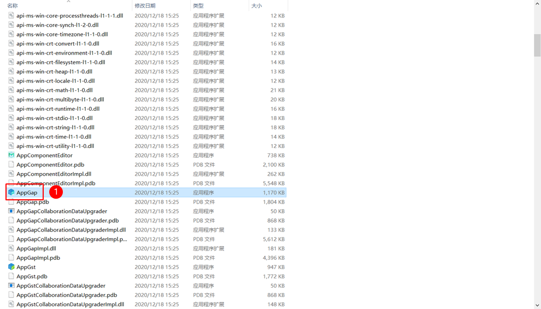Click icon of AppComponentEditorImpl.dll file
This screenshot has width=541, height=309.
click(x=11, y=174)
